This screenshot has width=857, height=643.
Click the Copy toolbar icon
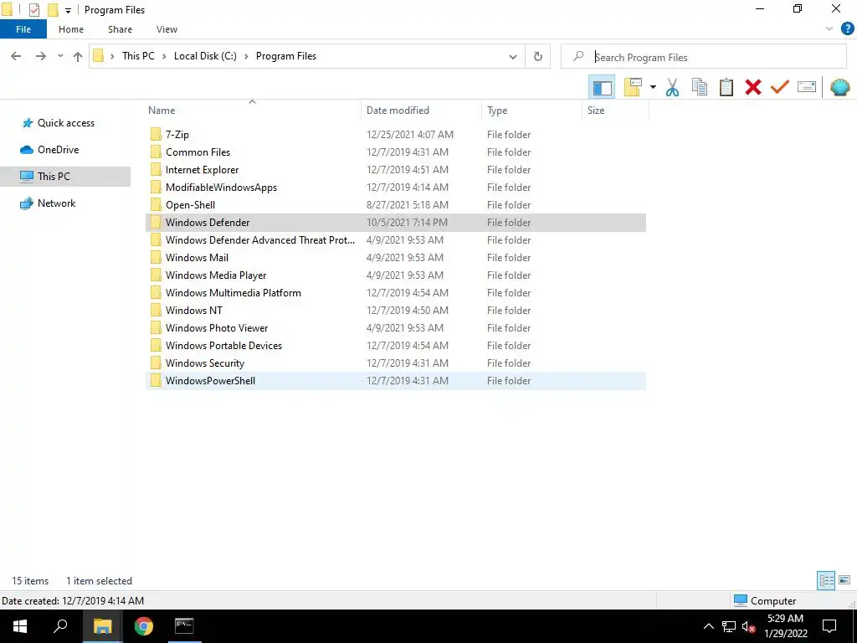point(700,87)
